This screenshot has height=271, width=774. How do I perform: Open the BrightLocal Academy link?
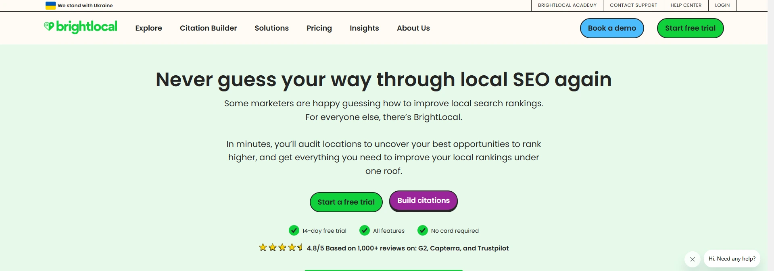(x=567, y=5)
